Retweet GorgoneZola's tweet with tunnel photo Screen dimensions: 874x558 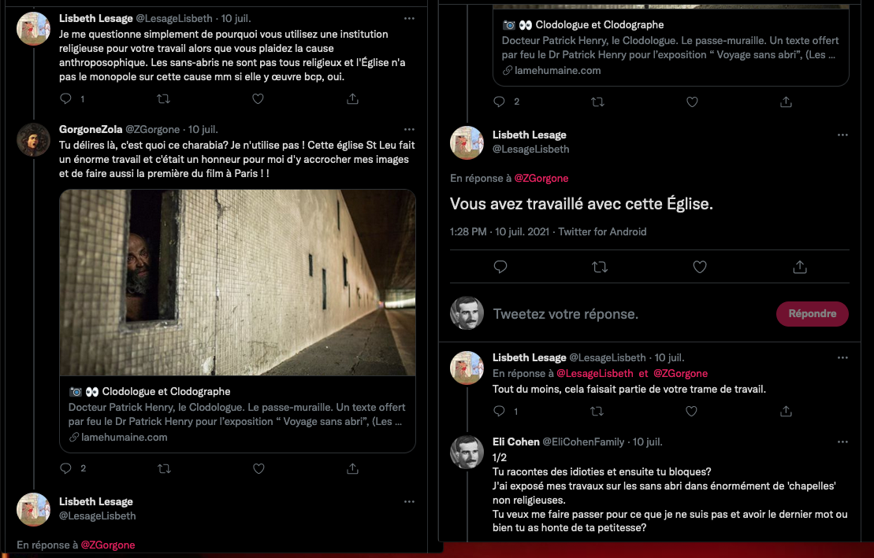pyautogui.click(x=163, y=468)
